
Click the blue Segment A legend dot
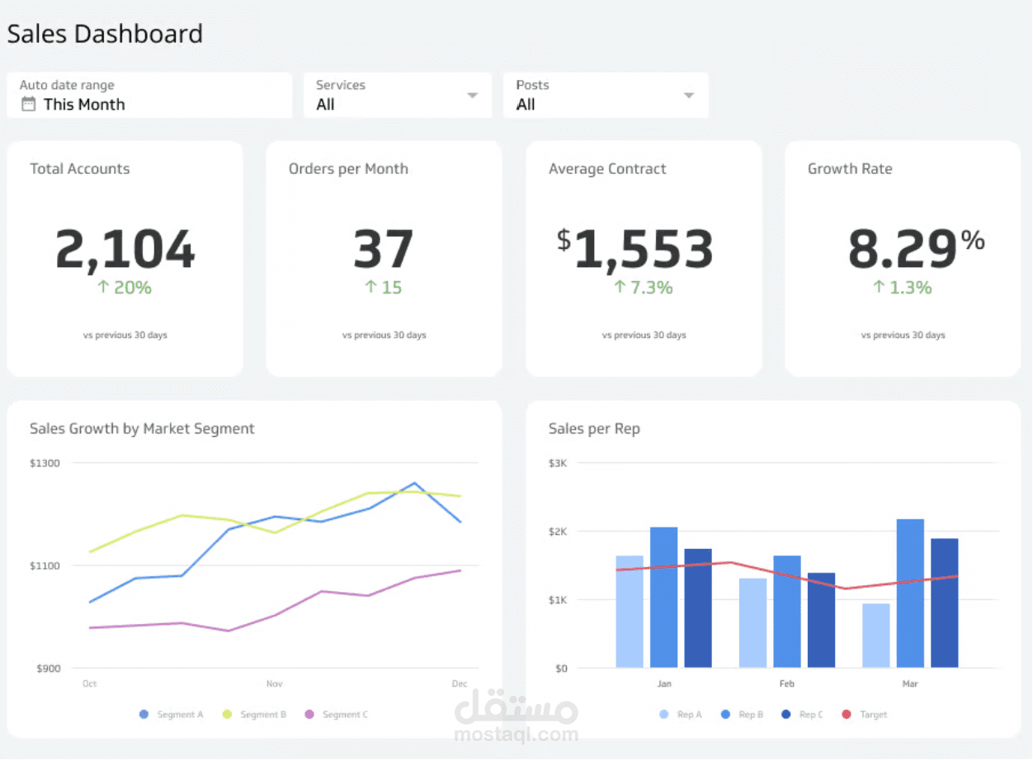click(142, 714)
